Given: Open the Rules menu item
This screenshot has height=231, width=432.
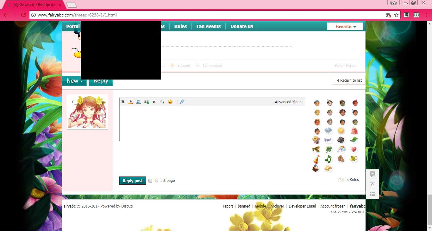Looking at the screenshot, I should [180, 26].
